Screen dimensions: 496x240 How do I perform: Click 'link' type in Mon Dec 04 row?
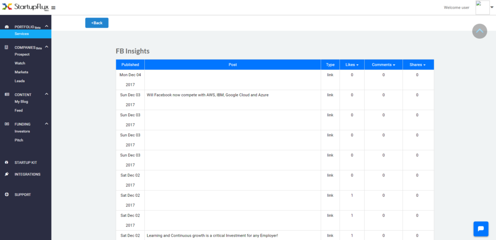tap(330, 75)
